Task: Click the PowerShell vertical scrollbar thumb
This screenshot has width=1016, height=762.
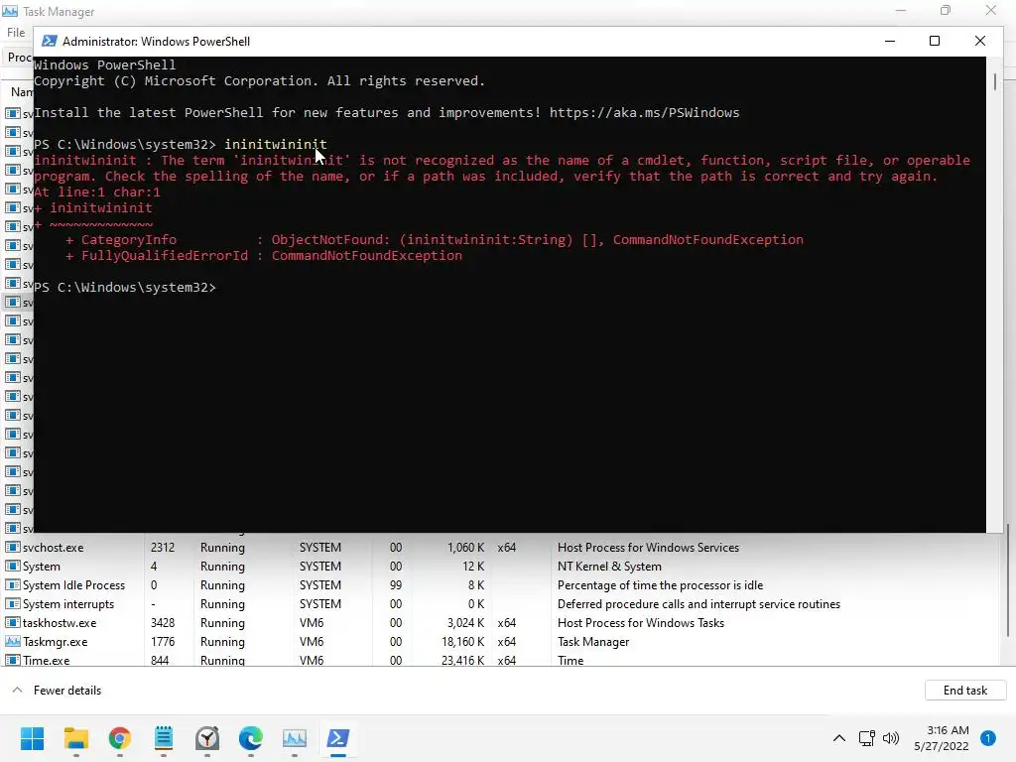Action: [x=994, y=81]
